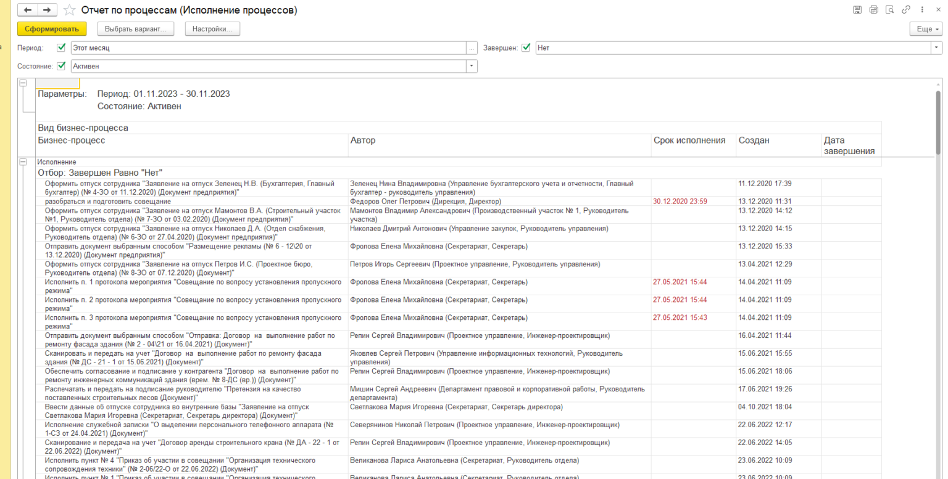Save the report using the diskette icon
The image size is (948, 479).
(x=857, y=10)
